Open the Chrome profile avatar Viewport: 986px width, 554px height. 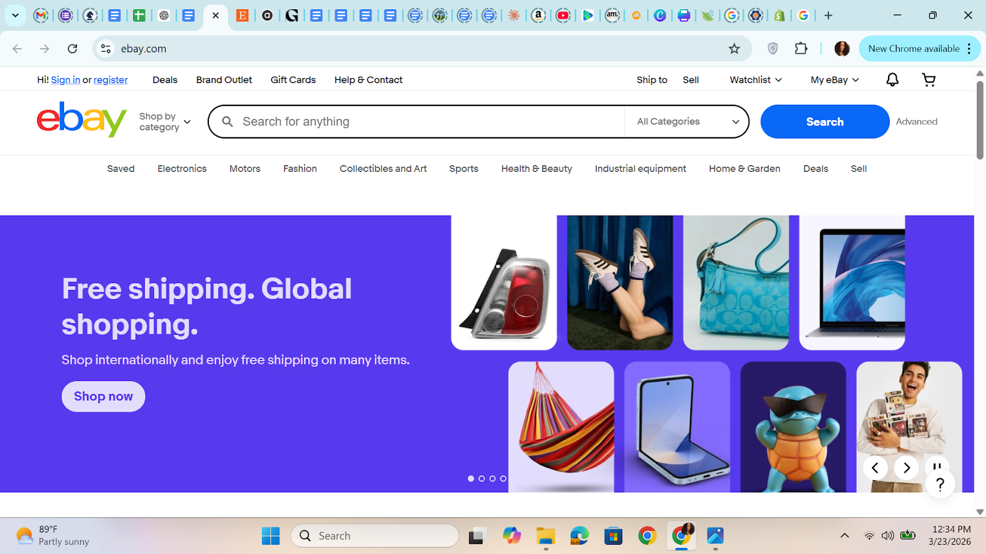click(x=842, y=49)
